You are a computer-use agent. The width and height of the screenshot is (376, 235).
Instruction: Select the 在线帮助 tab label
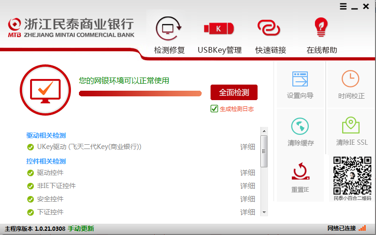tap(321, 50)
